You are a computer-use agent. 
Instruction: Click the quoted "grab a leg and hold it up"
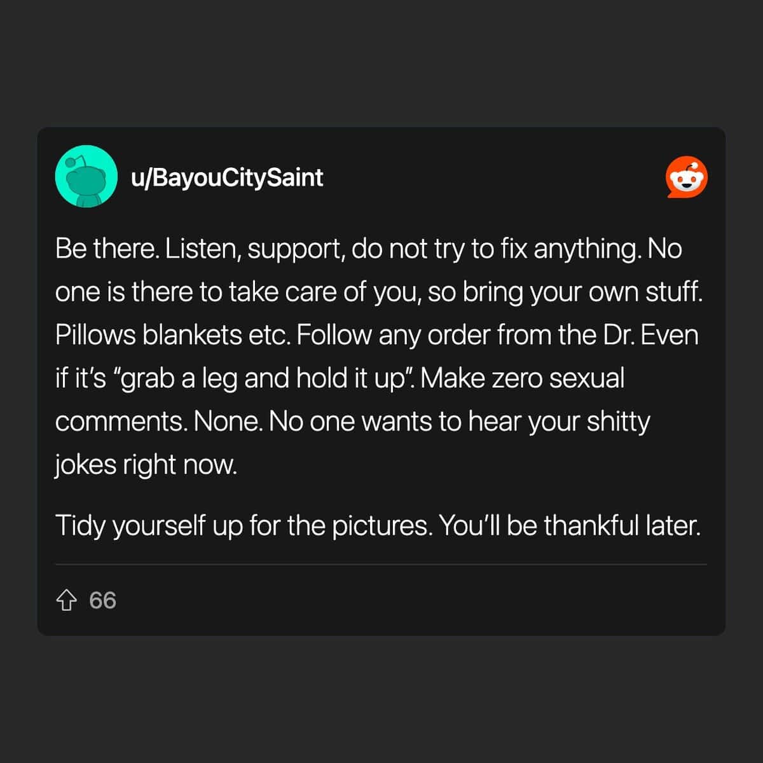(x=262, y=378)
